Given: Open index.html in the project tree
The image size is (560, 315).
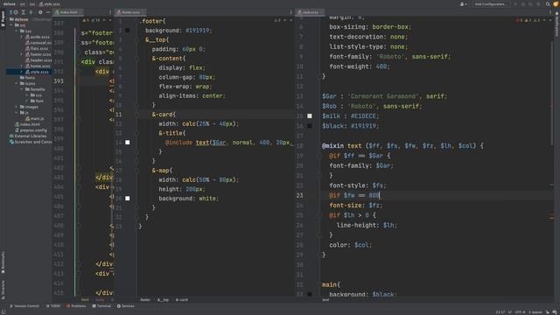Looking at the screenshot, I should click(27, 124).
